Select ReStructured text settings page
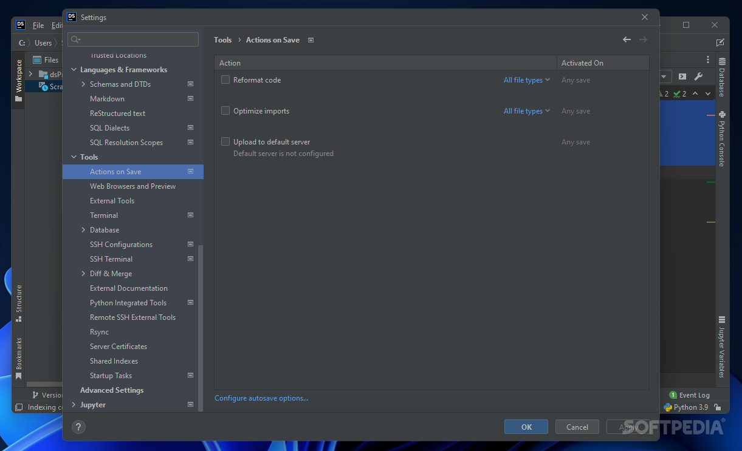The width and height of the screenshot is (742, 451). click(117, 114)
